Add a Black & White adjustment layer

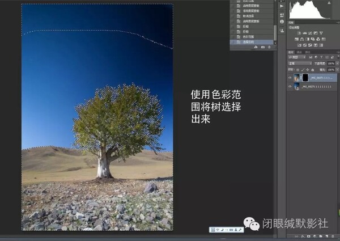click(308, 39)
